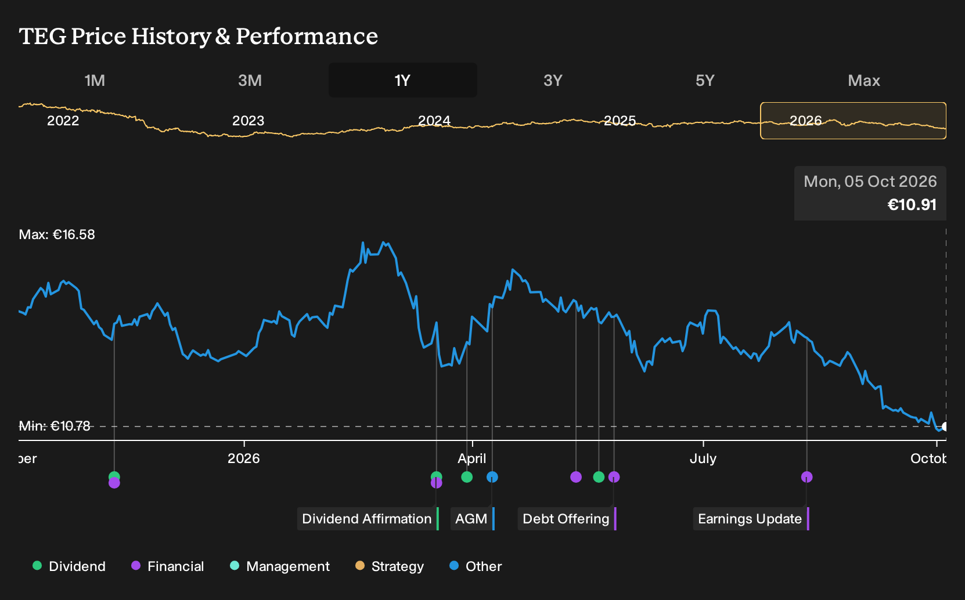The height and width of the screenshot is (600, 965).
Task: Toggle the Dividend legend filter
Action: [x=69, y=566]
